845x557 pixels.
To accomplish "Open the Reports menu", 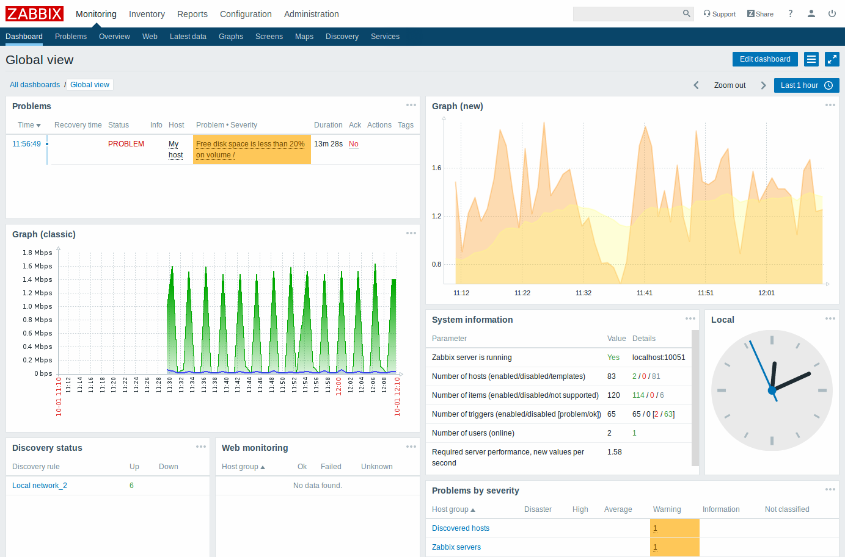I will tap(192, 14).
